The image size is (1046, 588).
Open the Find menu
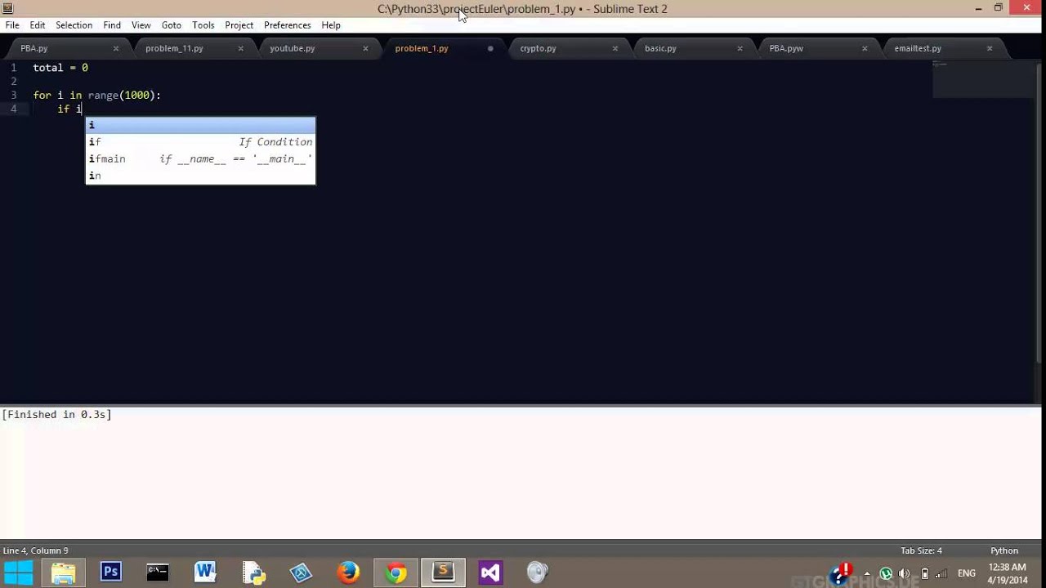(112, 25)
